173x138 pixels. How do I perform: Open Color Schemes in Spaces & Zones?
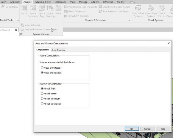[x=30, y=25]
